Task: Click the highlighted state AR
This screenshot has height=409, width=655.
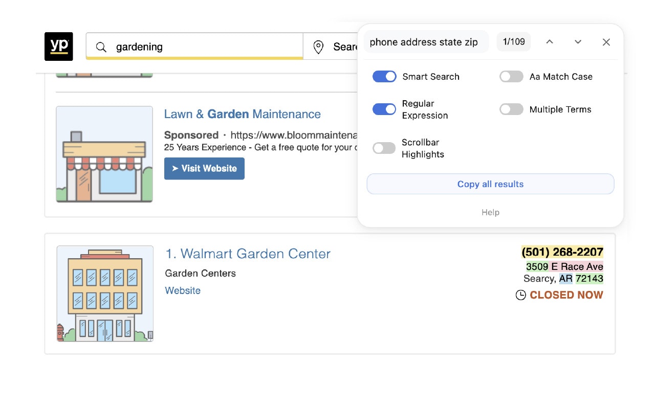Action: [x=566, y=279]
